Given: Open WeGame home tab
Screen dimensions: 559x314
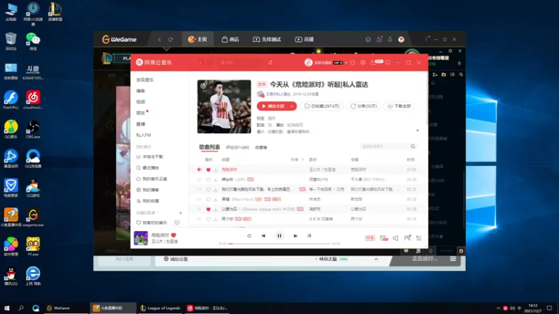Looking at the screenshot, I should click(198, 39).
